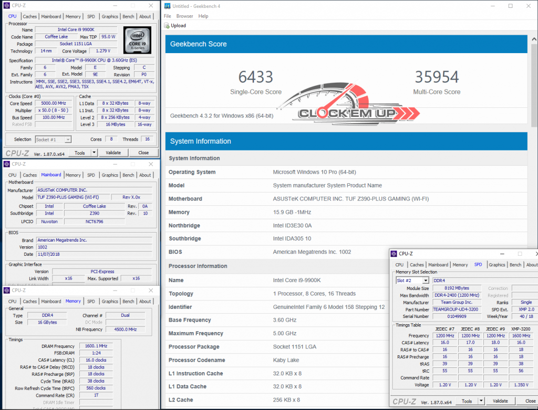The image size is (538, 410).
Task: Switch to Bench tab in the SPD window
Action: click(x=515, y=265)
